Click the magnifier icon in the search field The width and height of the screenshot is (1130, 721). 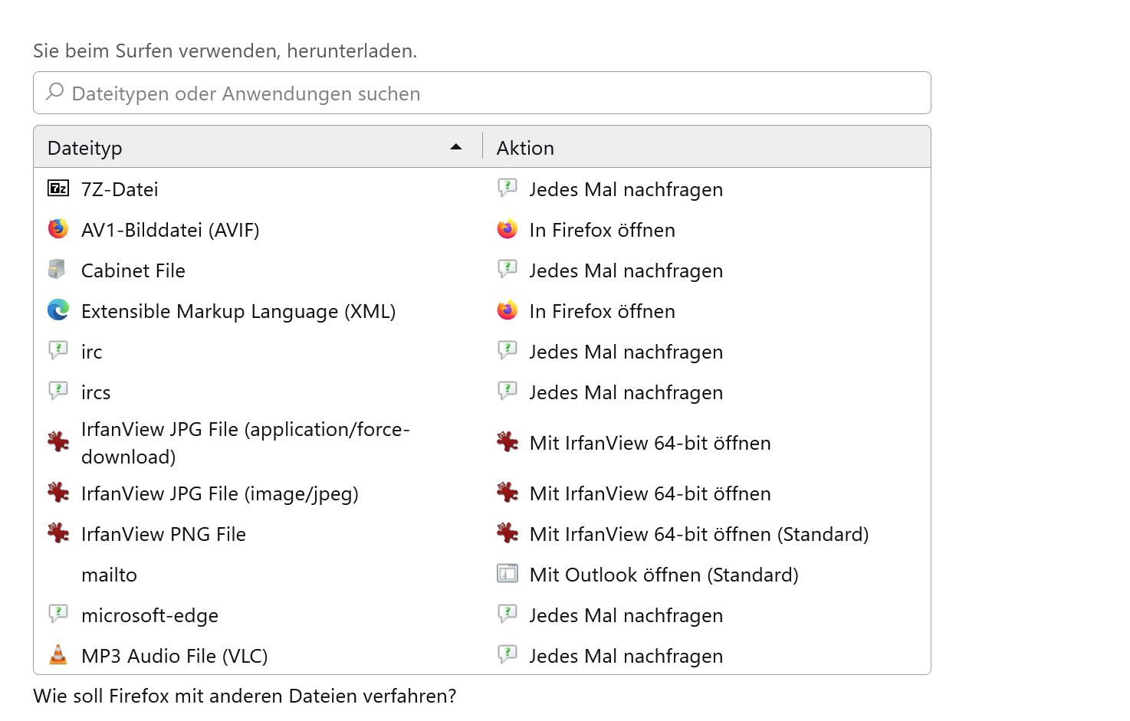54,93
